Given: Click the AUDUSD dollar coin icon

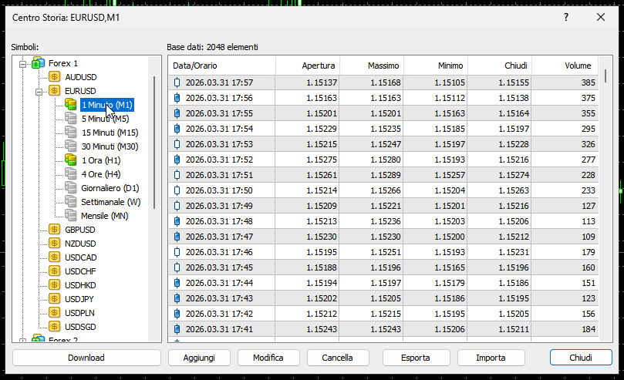Looking at the screenshot, I should [x=55, y=77].
